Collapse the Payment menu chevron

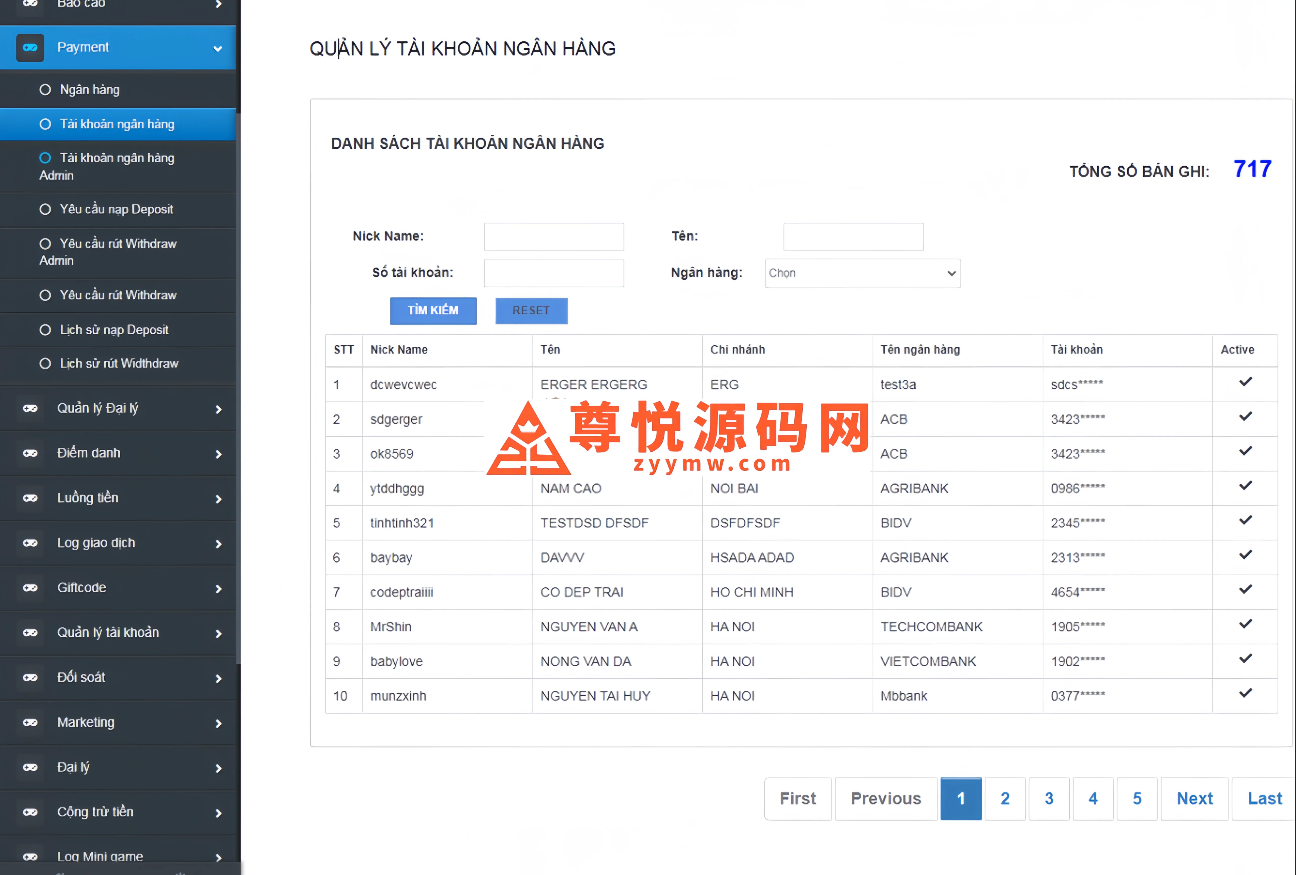[217, 49]
